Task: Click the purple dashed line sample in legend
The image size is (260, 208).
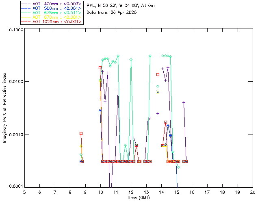Action: point(26,4)
